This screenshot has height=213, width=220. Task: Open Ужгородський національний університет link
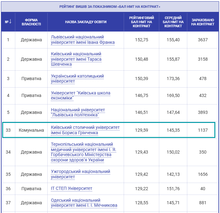pos(80,174)
